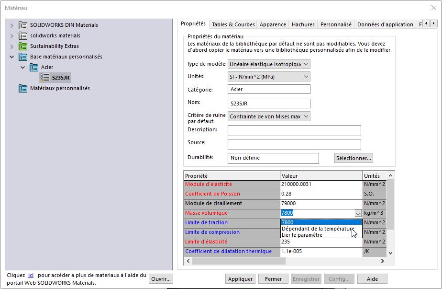Click the Sélectionner... durability button
This screenshot has width=442, height=289.
(x=354, y=158)
